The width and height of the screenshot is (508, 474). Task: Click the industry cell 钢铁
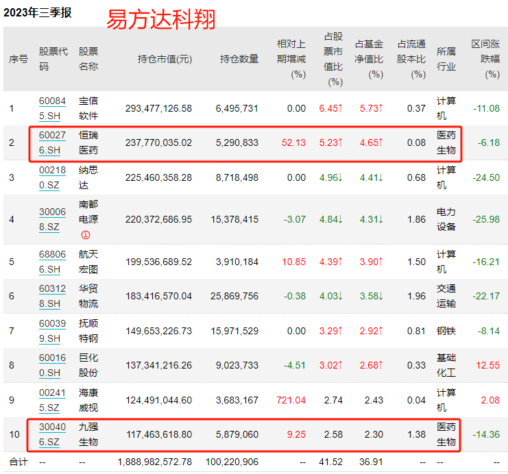446,331
